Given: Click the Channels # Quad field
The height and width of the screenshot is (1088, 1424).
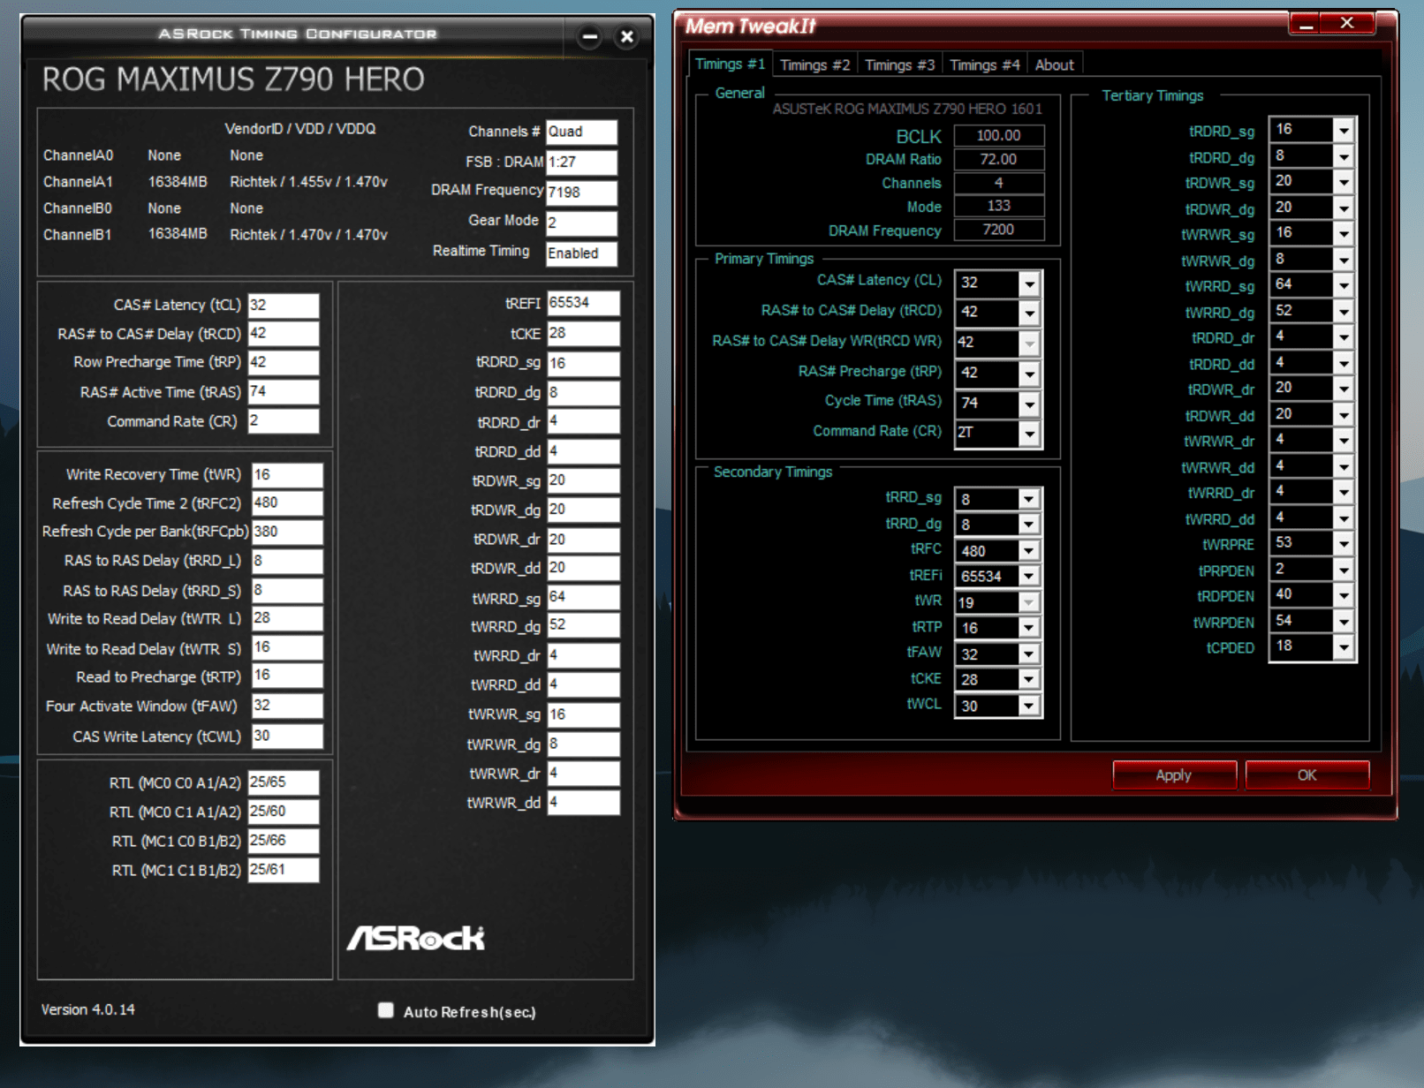Looking at the screenshot, I should 581,132.
